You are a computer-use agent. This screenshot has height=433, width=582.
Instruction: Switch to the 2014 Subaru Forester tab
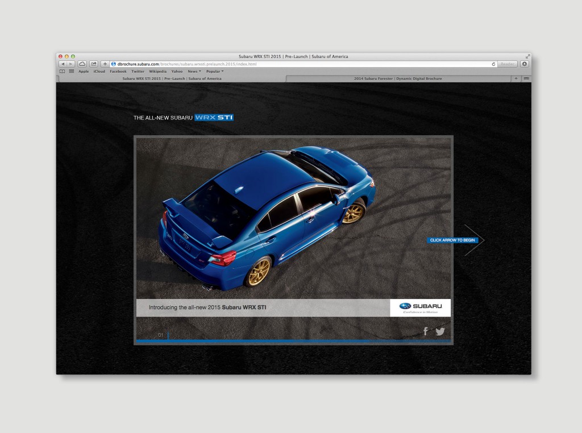click(x=398, y=78)
